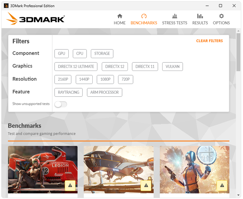The image size is (243, 199).
Task: Open STRESS TESTS tab label
Action: pos(175,23)
